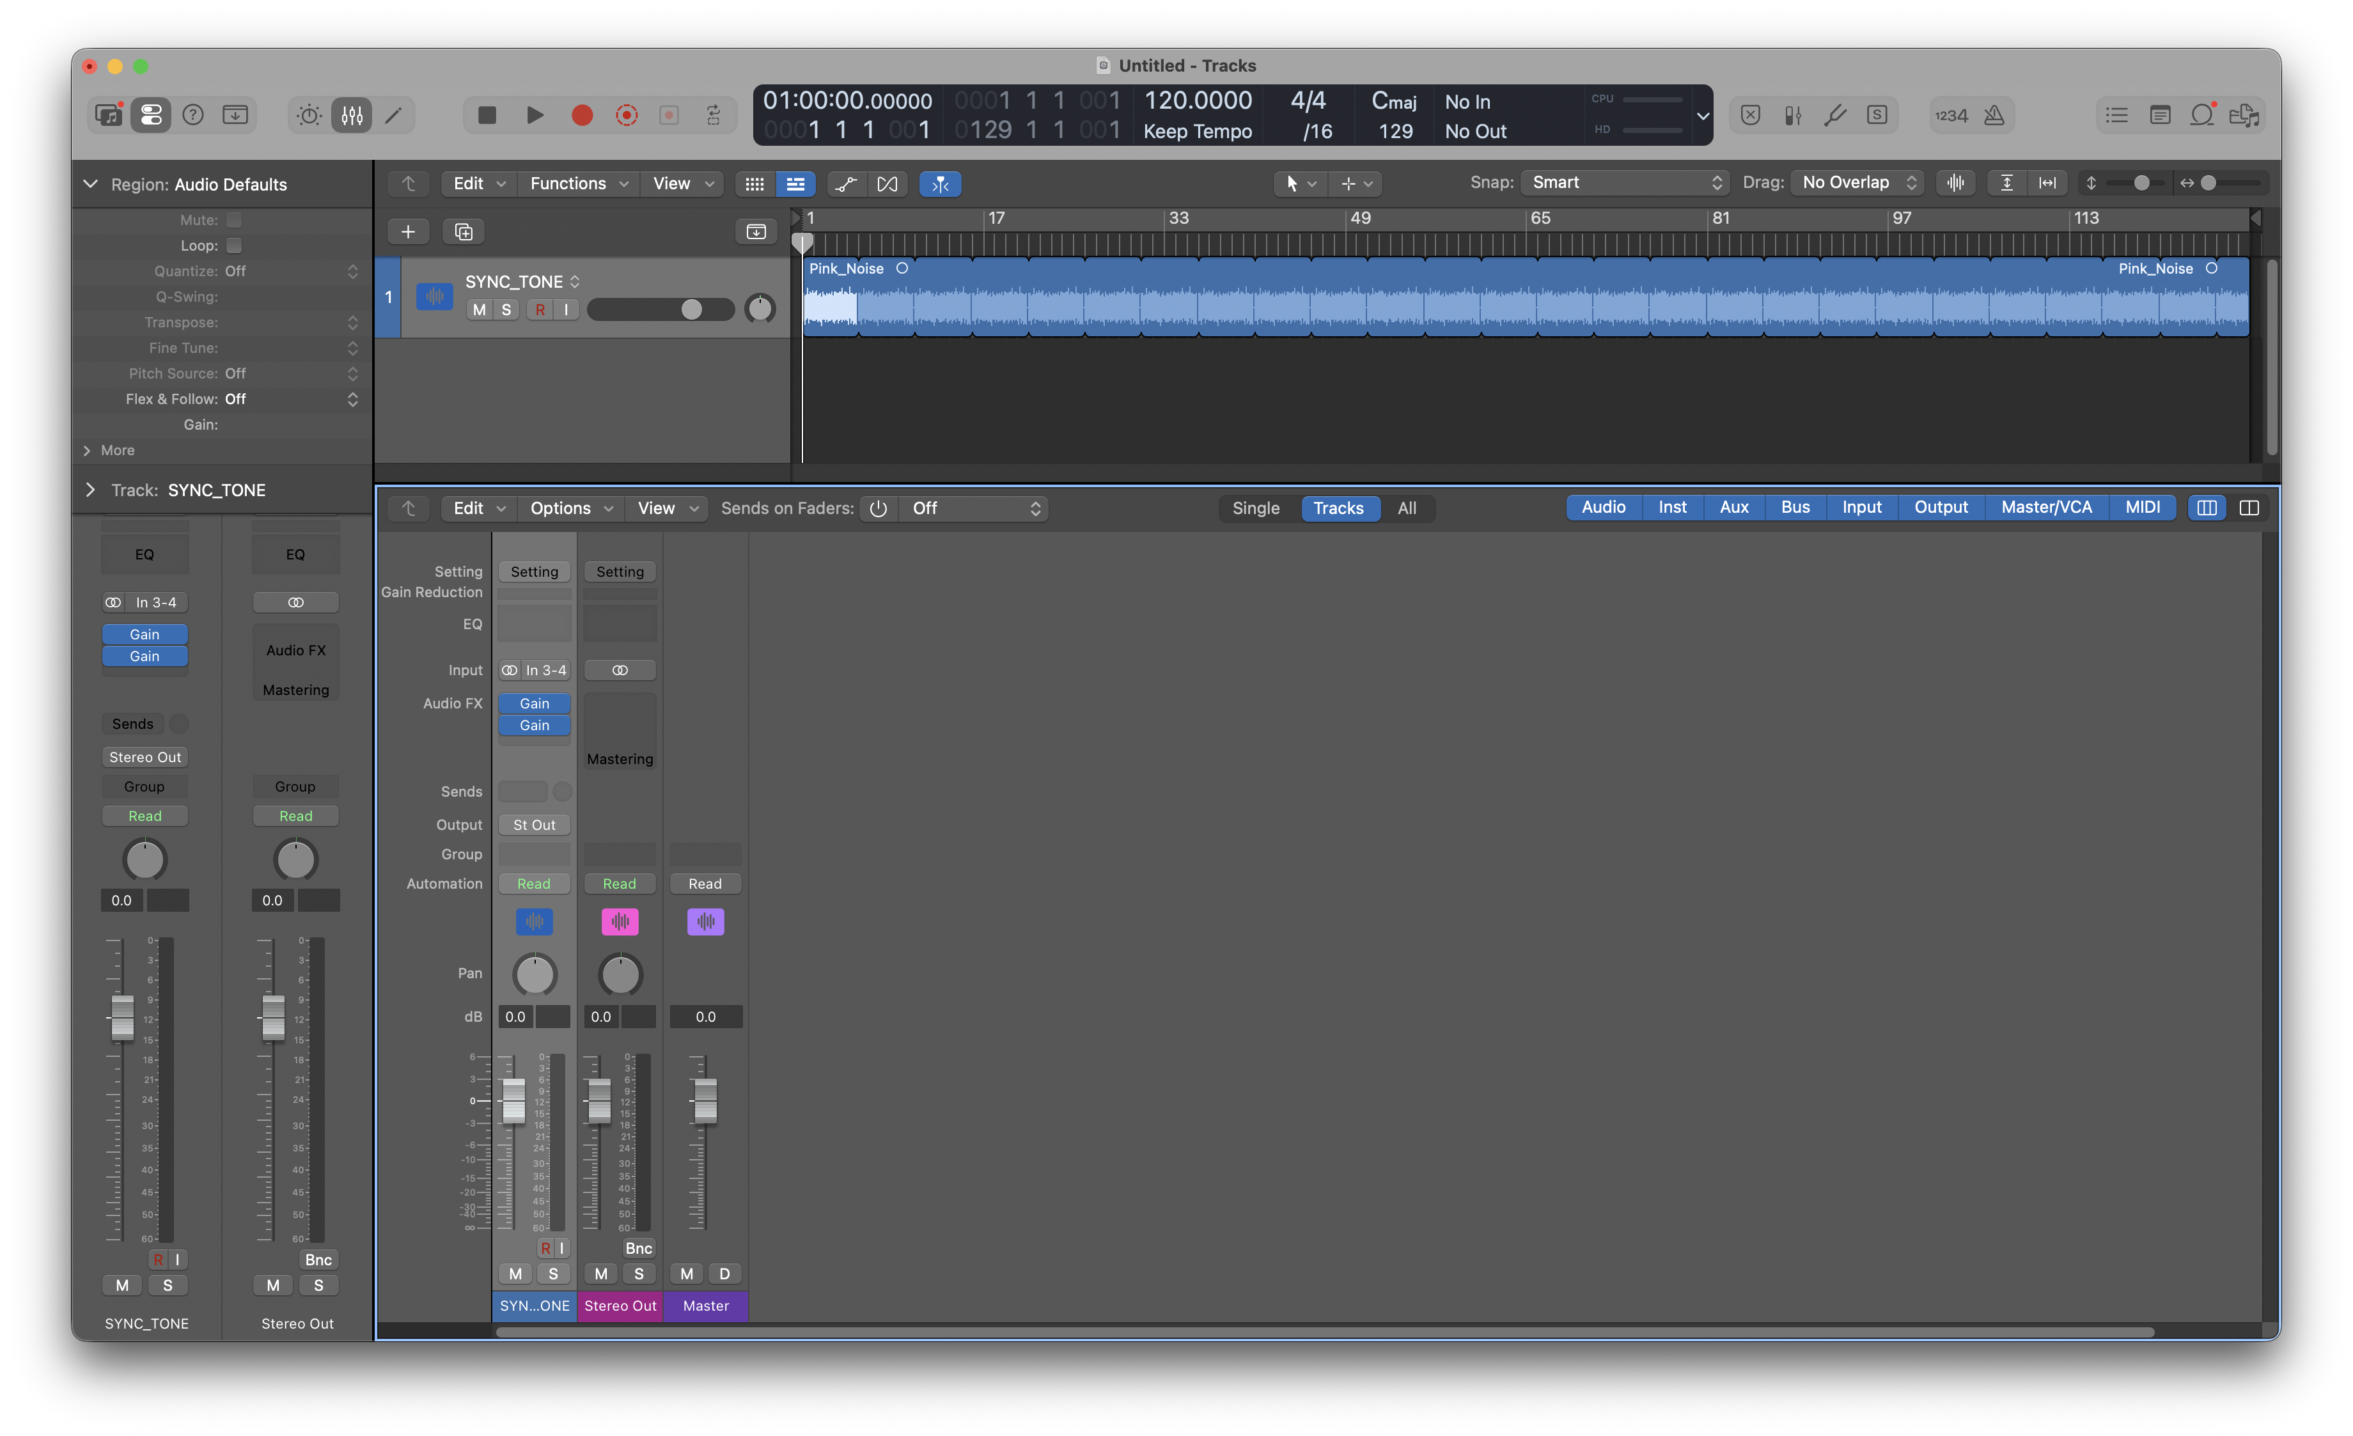Toggle the Capture Recording button
The width and height of the screenshot is (2353, 1436).
[627, 116]
